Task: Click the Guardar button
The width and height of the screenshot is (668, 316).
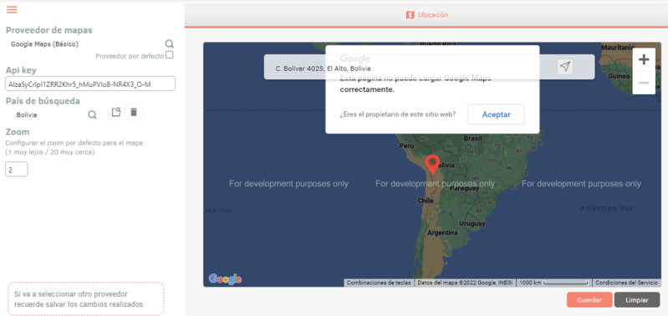Action: (589, 300)
